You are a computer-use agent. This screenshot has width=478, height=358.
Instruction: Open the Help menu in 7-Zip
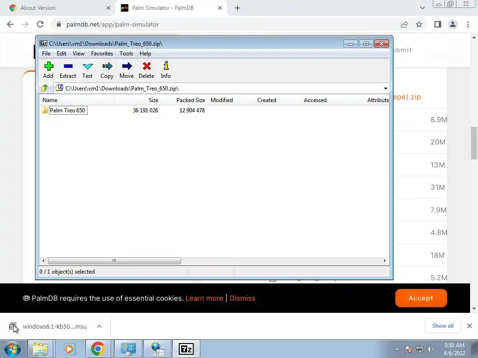pos(146,54)
